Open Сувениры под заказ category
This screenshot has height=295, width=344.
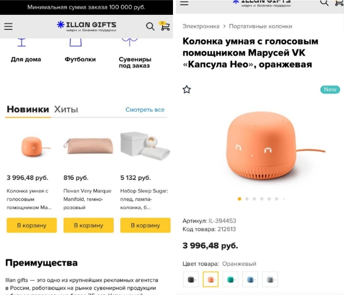tap(135, 63)
